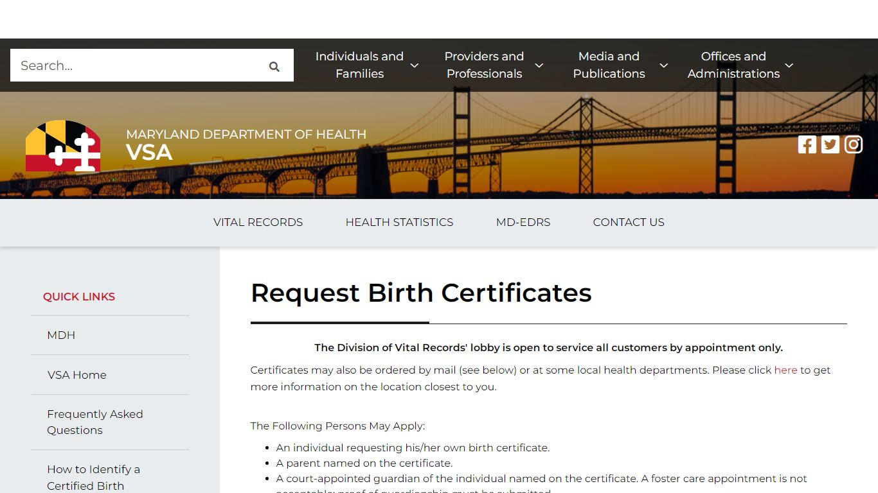This screenshot has width=878, height=493.
Task: Click the VSA site title
Action: 149,152
